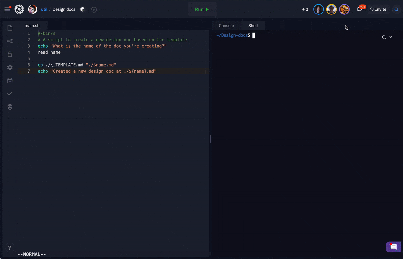Open the Version control sidebar icon
This screenshot has width=403, height=259.
click(x=10, y=41)
